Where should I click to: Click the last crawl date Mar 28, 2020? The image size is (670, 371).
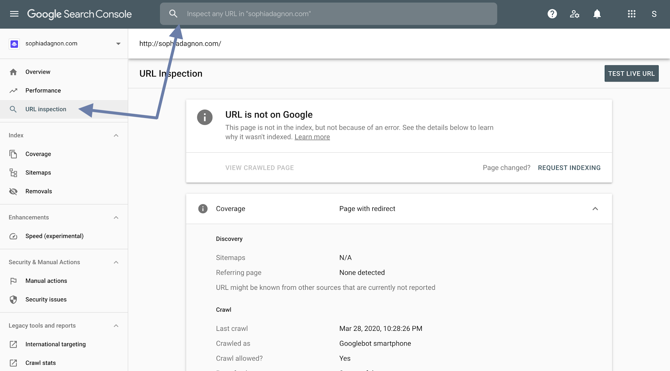[x=381, y=329]
